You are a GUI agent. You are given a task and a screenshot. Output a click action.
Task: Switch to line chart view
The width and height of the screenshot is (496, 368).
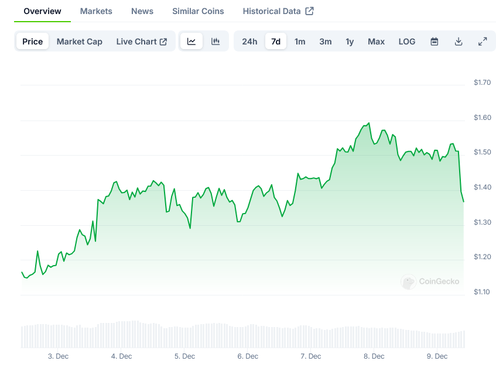pos(191,42)
